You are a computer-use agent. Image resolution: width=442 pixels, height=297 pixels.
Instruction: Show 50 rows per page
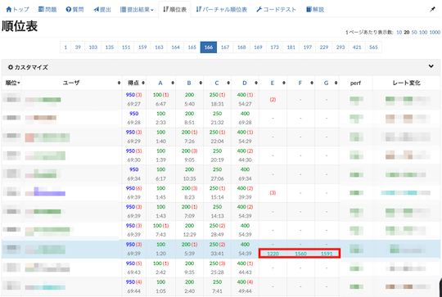414,33
